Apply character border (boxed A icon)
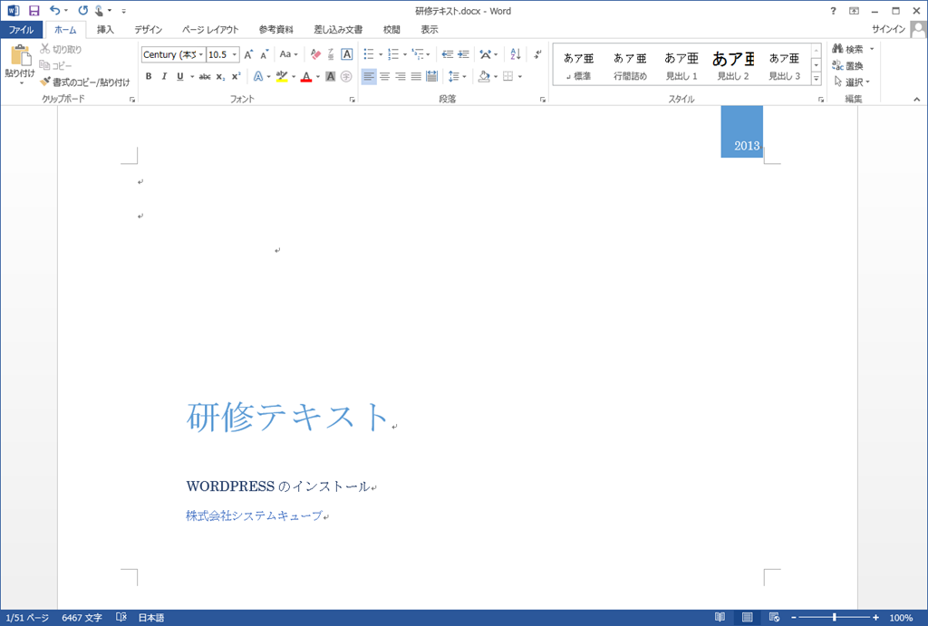928x626 pixels. coord(347,54)
